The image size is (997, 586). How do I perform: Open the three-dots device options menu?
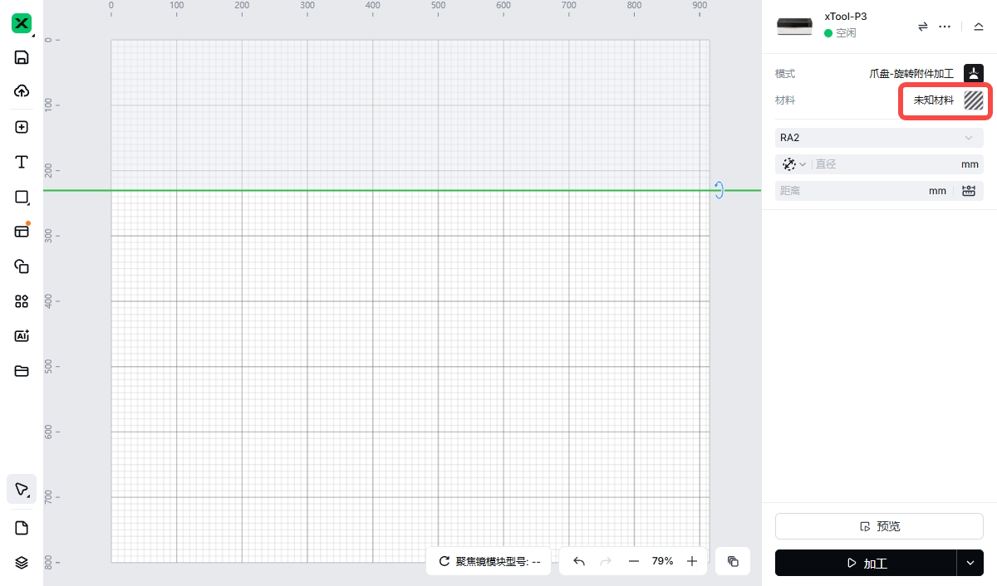click(945, 27)
